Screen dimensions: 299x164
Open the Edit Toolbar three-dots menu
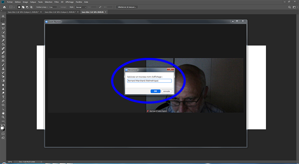pyautogui.click(x=3, y=121)
